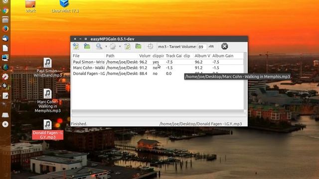Click the Clear Selected Files note-sheet icon
Screen dimensions: 319x179
click(x=128, y=46)
